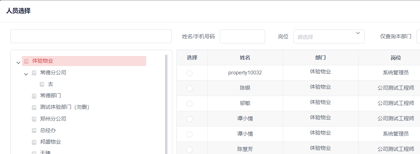Click the document icon beside 体验物业
Screen dimensions: 420x154
(x=26, y=61)
